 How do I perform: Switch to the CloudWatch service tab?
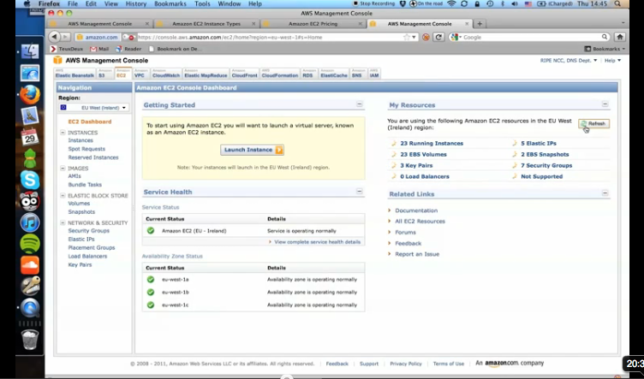[166, 74]
